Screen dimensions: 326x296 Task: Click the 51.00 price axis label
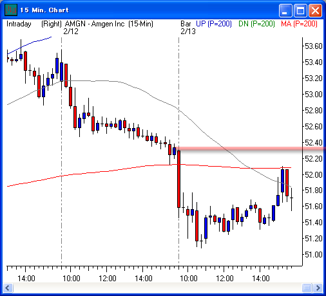tap(314, 255)
